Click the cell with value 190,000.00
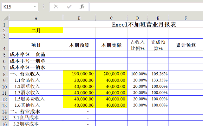 point(79,74)
